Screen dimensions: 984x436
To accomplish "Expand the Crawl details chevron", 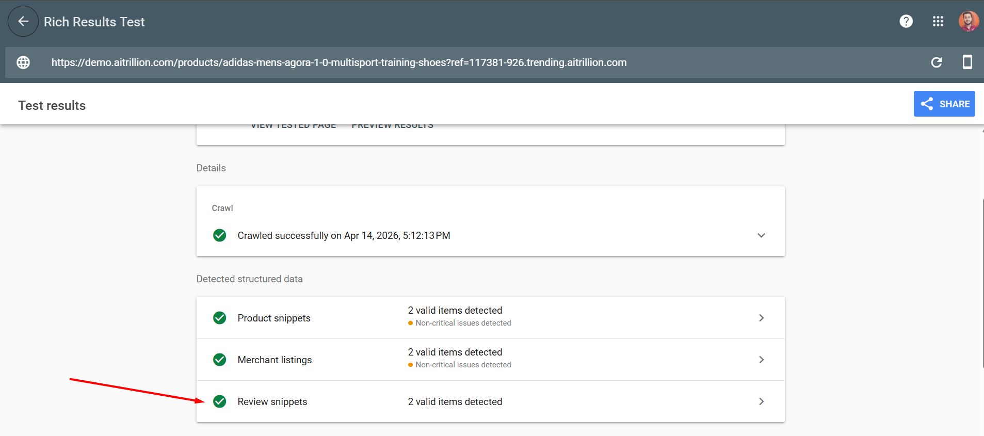I will 761,235.
